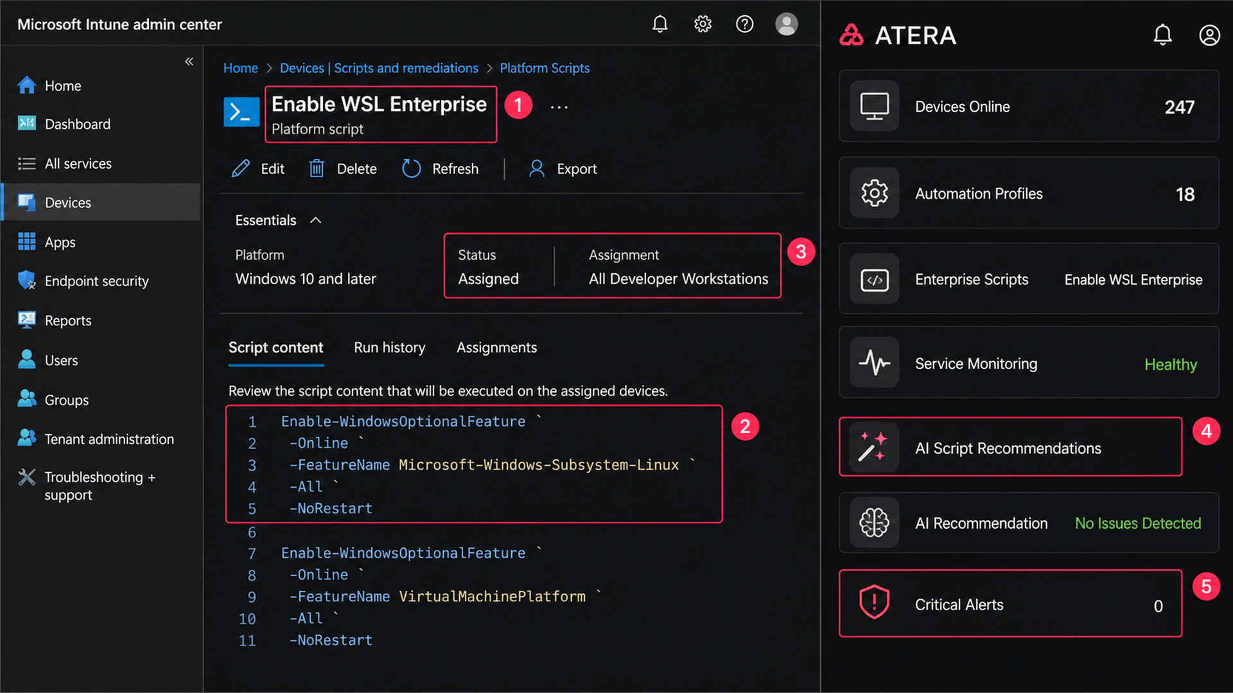Screen dimensions: 1233x693
Task: Click the Assigned status value
Action: click(488, 278)
